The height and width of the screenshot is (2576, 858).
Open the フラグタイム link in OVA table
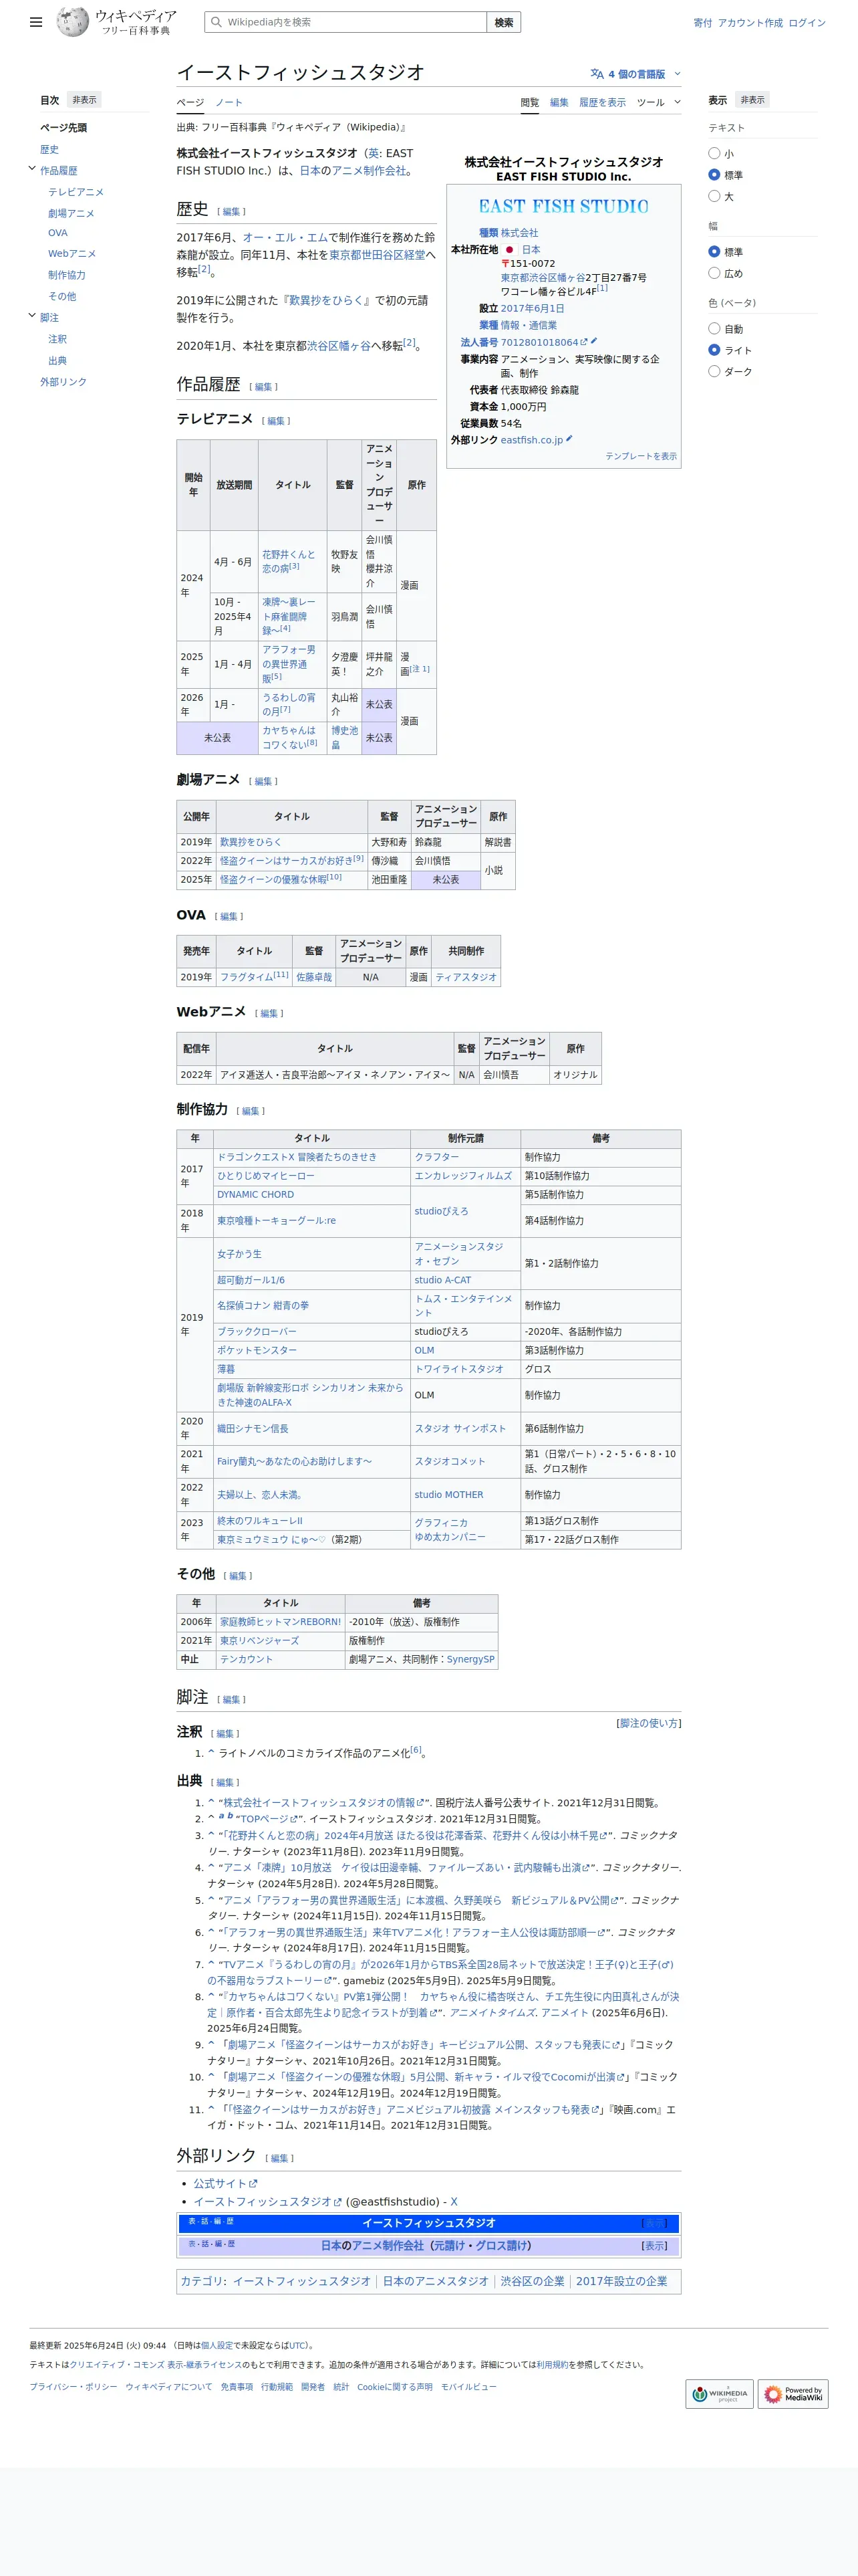pyautogui.click(x=247, y=977)
